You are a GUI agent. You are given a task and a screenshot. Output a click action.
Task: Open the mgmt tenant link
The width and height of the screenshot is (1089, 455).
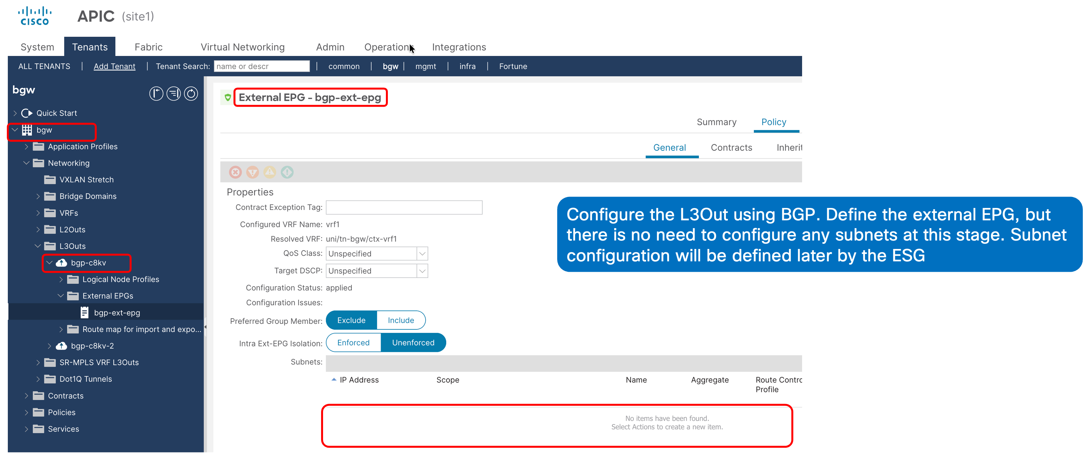[426, 66]
